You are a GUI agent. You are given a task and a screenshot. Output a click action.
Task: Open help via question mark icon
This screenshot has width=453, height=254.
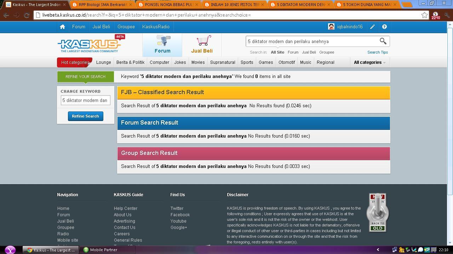tap(384, 27)
